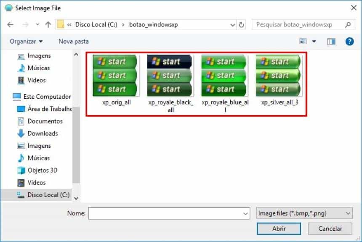Open help with the question mark icon
Screen dimensions: 362x242
pyautogui.click(x=349, y=42)
